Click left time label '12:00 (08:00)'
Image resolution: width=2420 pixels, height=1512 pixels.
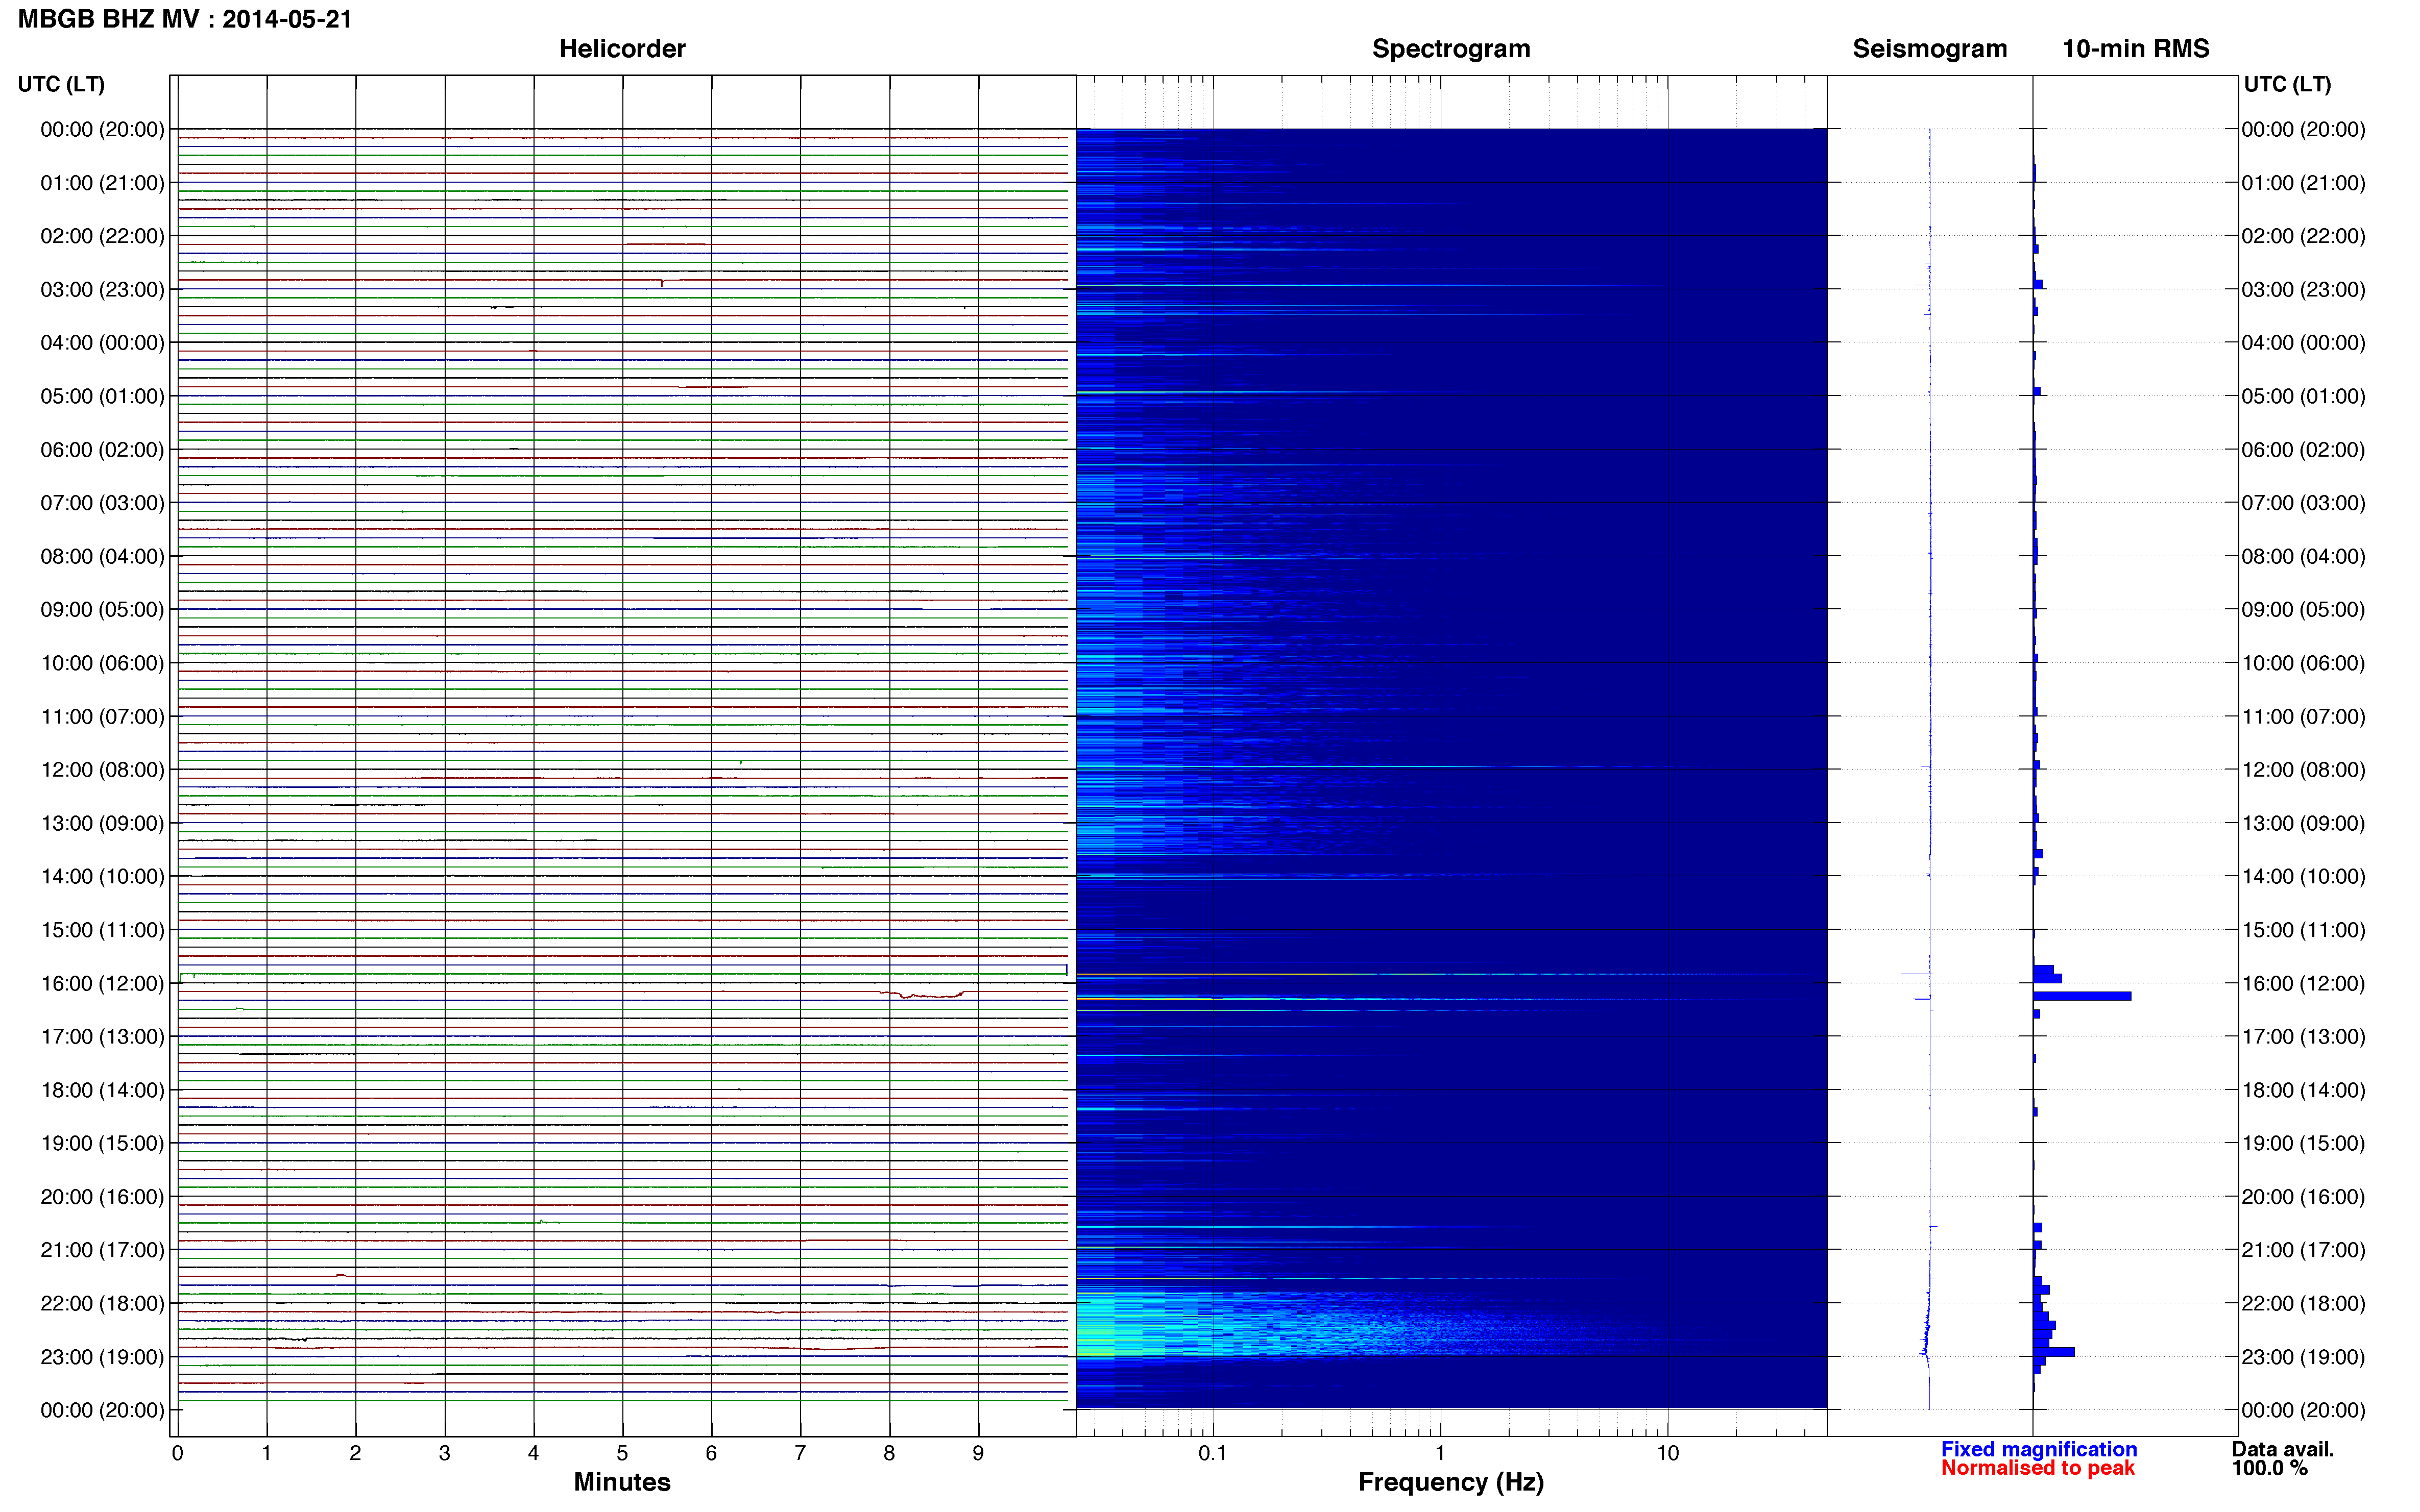102,769
